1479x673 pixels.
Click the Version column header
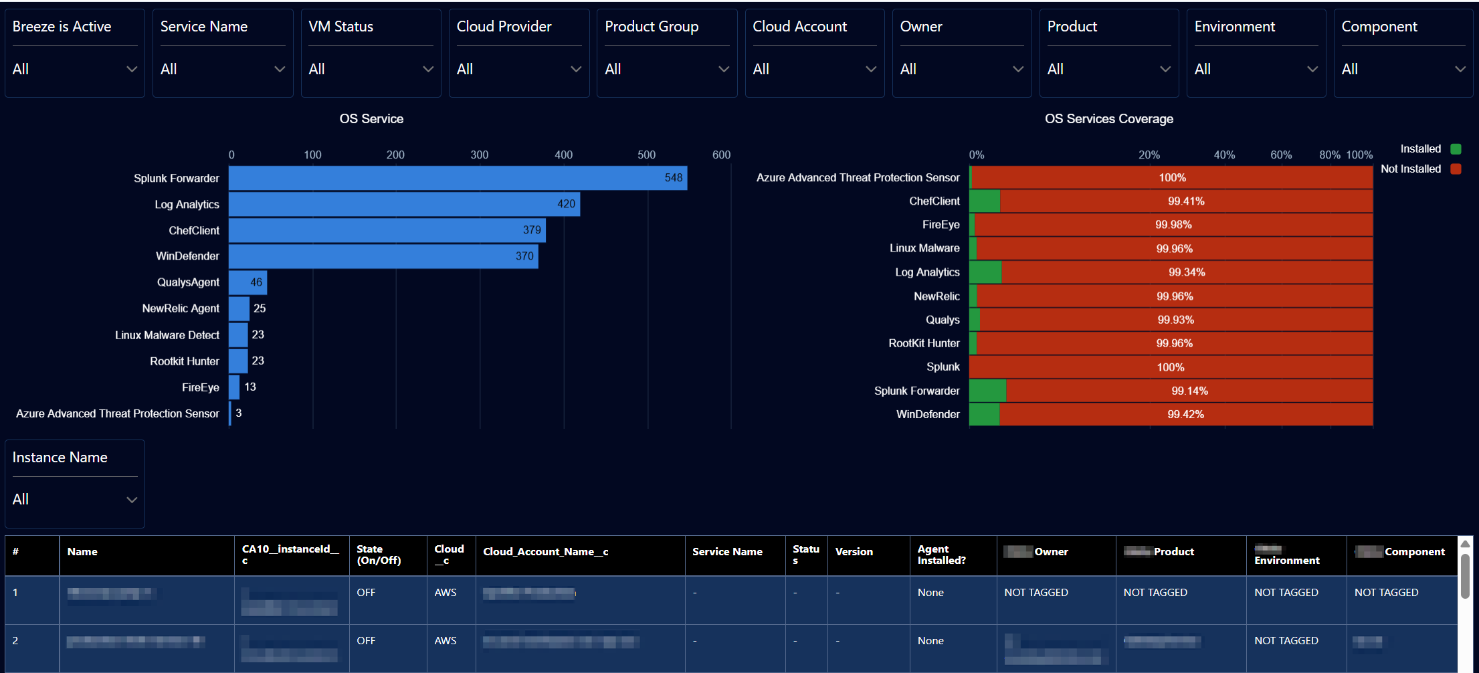868,555
